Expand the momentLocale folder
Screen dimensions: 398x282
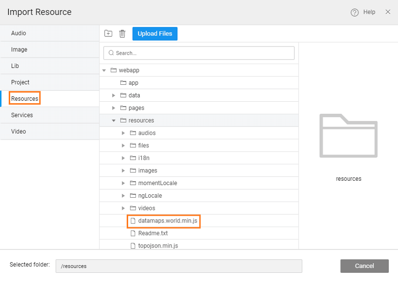point(123,183)
